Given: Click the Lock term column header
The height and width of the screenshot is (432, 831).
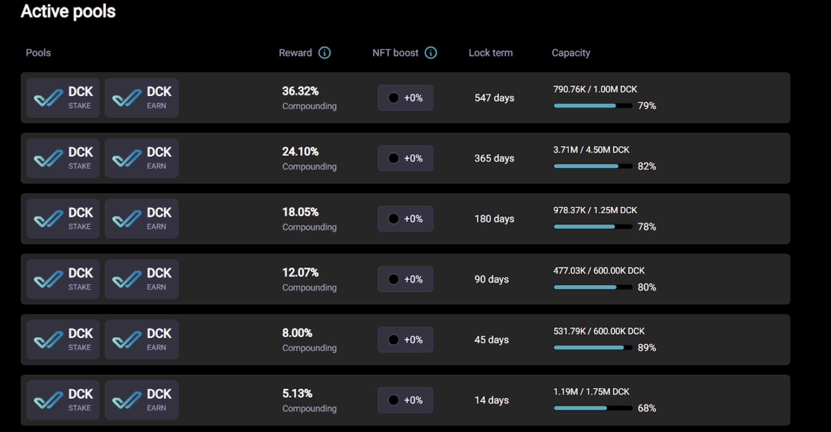Looking at the screenshot, I should [x=490, y=53].
